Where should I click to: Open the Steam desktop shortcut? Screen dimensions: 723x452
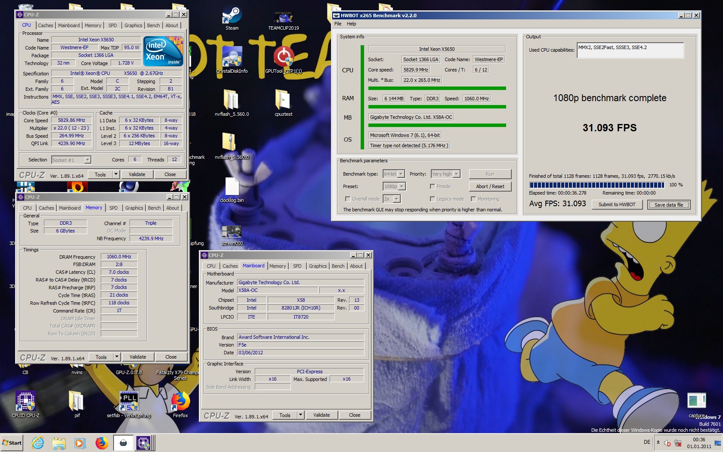pyautogui.click(x=232, y=19)
